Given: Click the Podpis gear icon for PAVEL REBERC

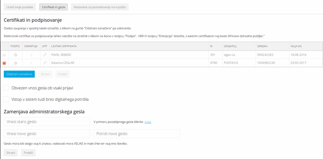Looking at the screenshot, I should [x=15, y=55].
